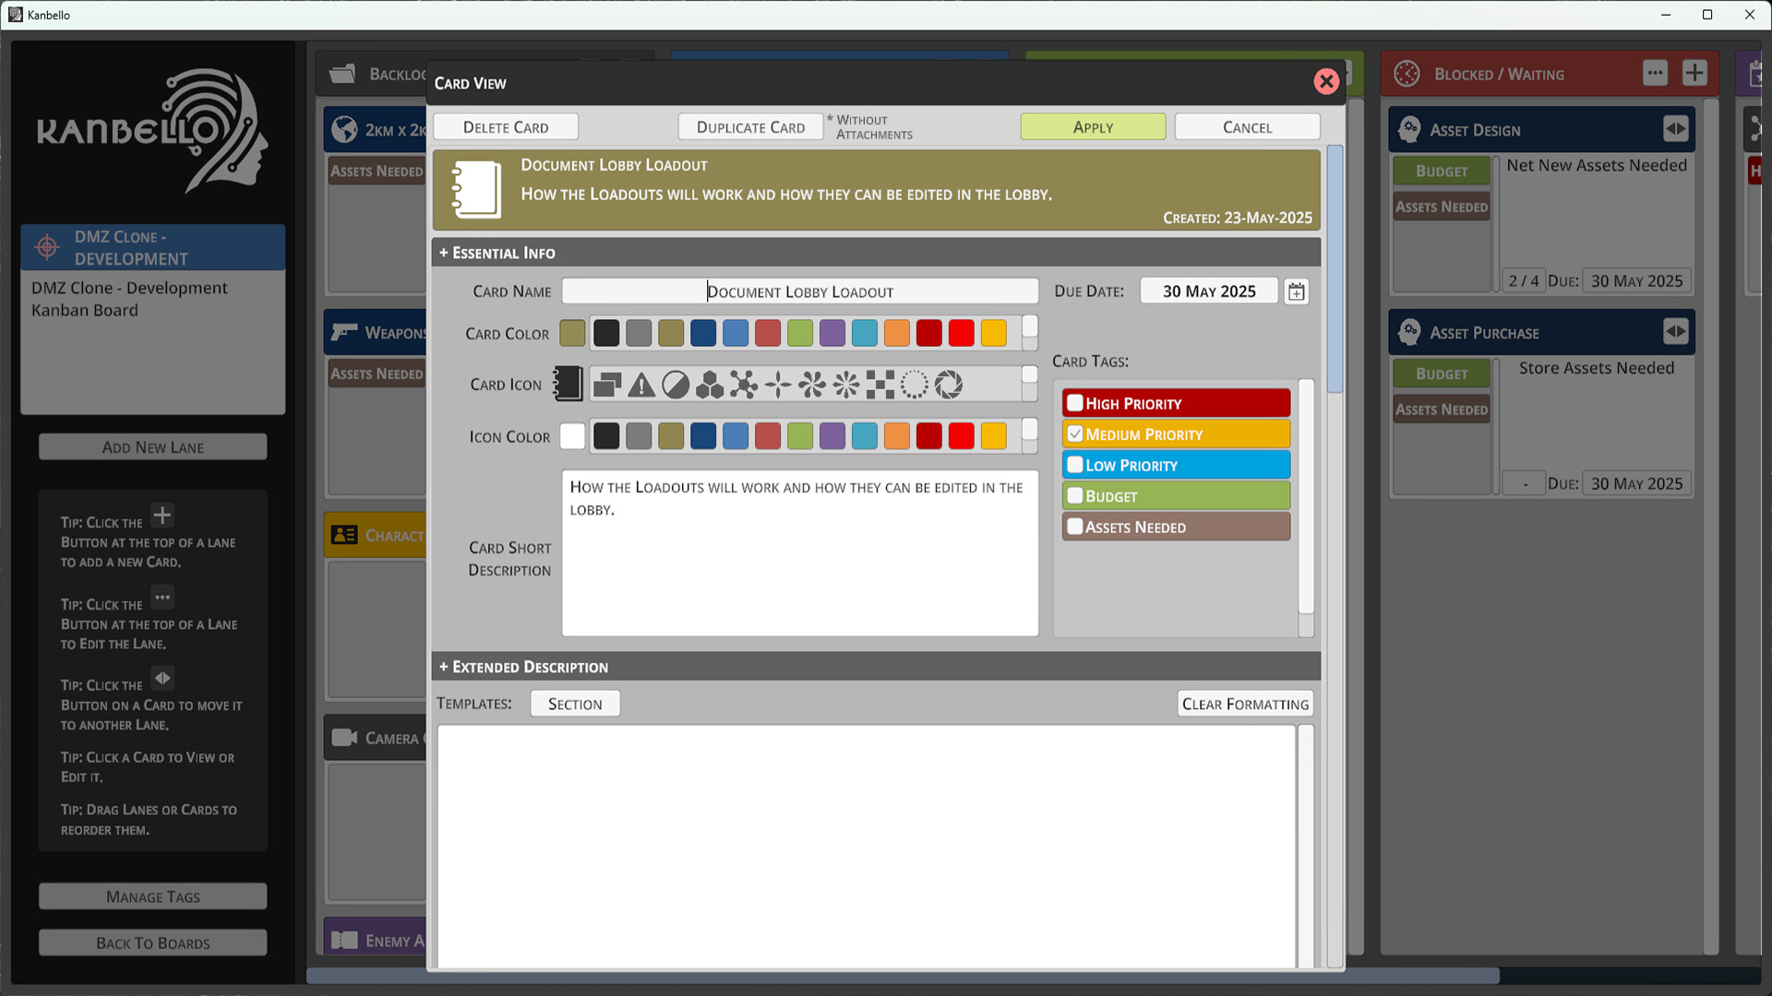
Task: Check the Assets Needed tag
Action: point(1074,527)
